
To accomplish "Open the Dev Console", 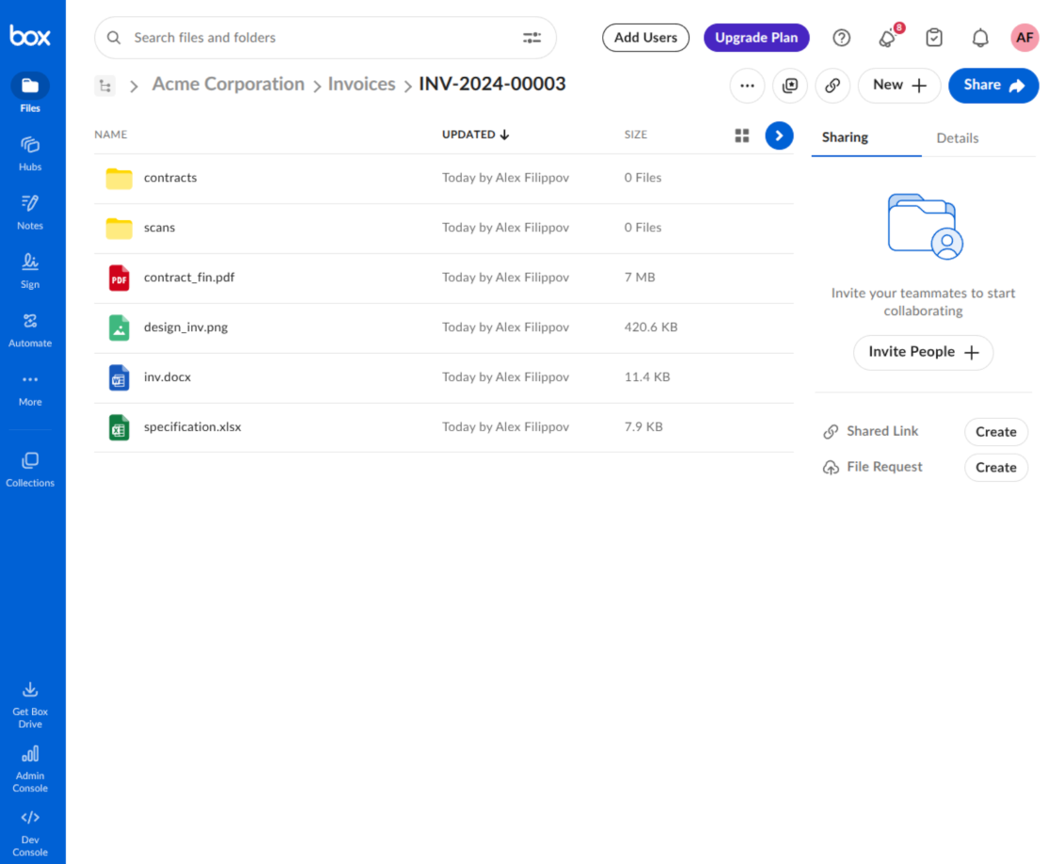I will 30,834.
